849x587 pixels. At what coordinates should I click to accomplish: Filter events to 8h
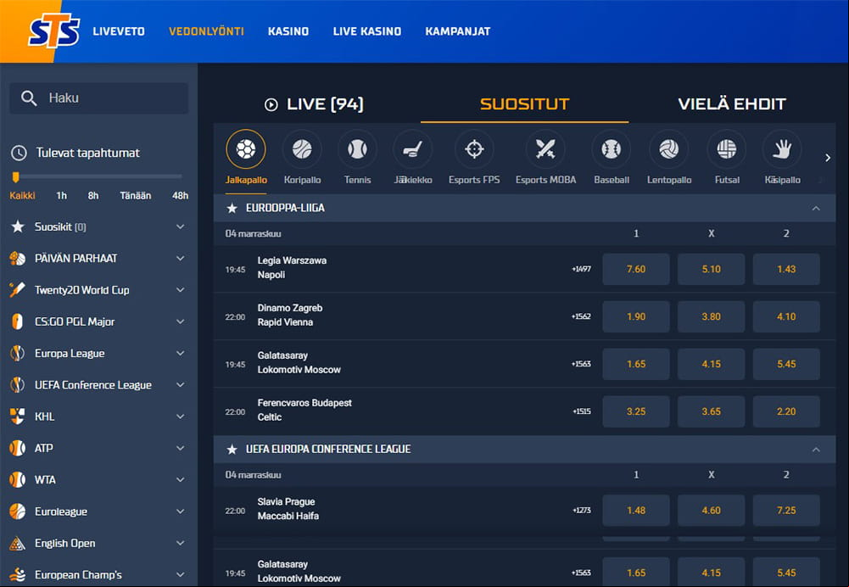click(x=93, y=195)
